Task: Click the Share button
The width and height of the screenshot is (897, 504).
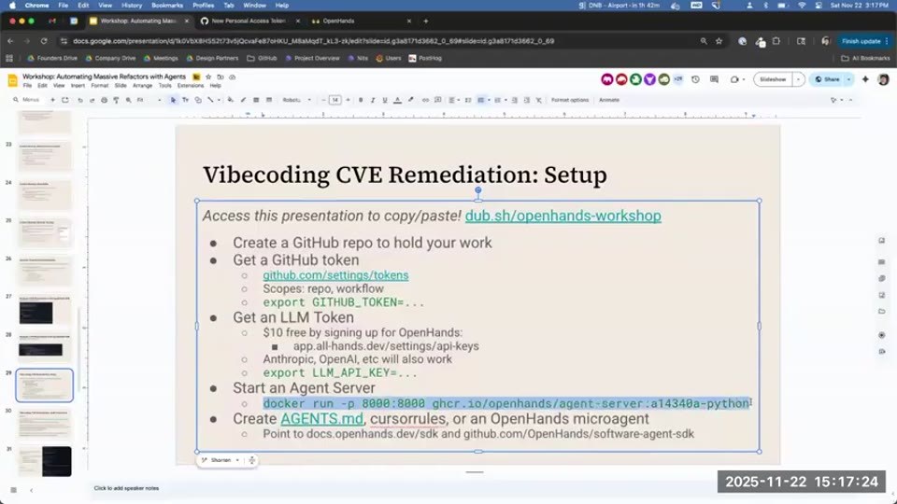Action: click(827, 79)
